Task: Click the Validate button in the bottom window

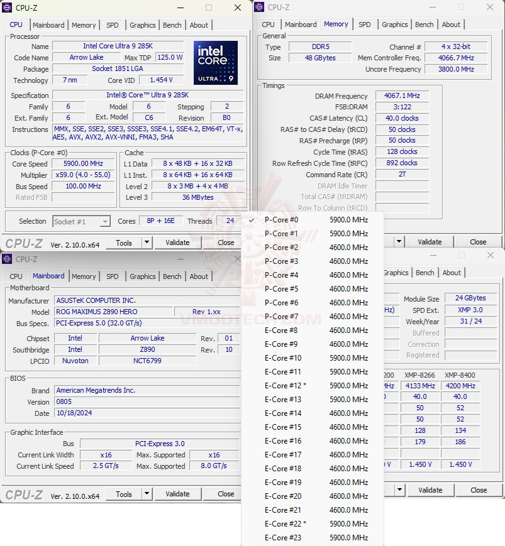Action: pyautogui.click(x=178, y=494)
